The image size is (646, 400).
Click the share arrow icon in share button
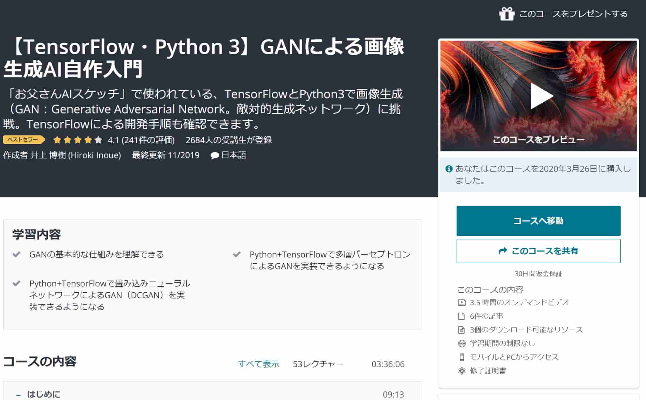(x=503, y=251)
